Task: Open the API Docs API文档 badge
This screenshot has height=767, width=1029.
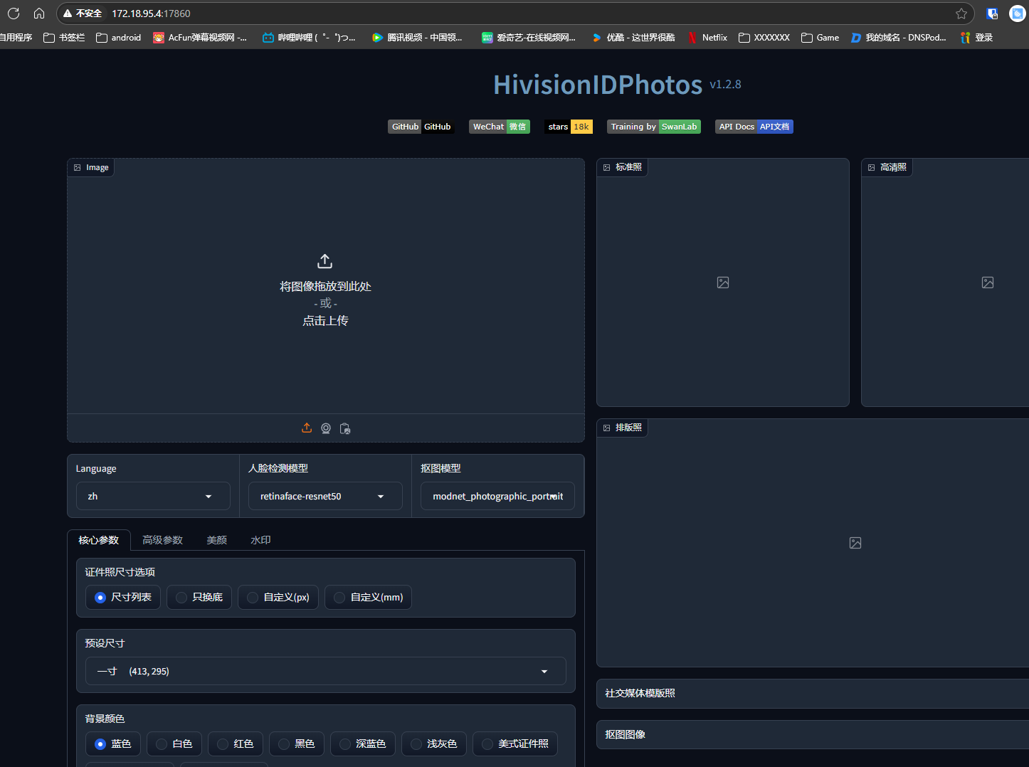Action: 754,127
